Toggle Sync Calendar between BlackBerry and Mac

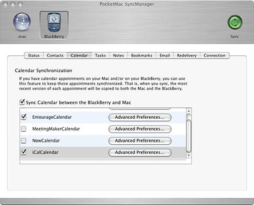22,102
